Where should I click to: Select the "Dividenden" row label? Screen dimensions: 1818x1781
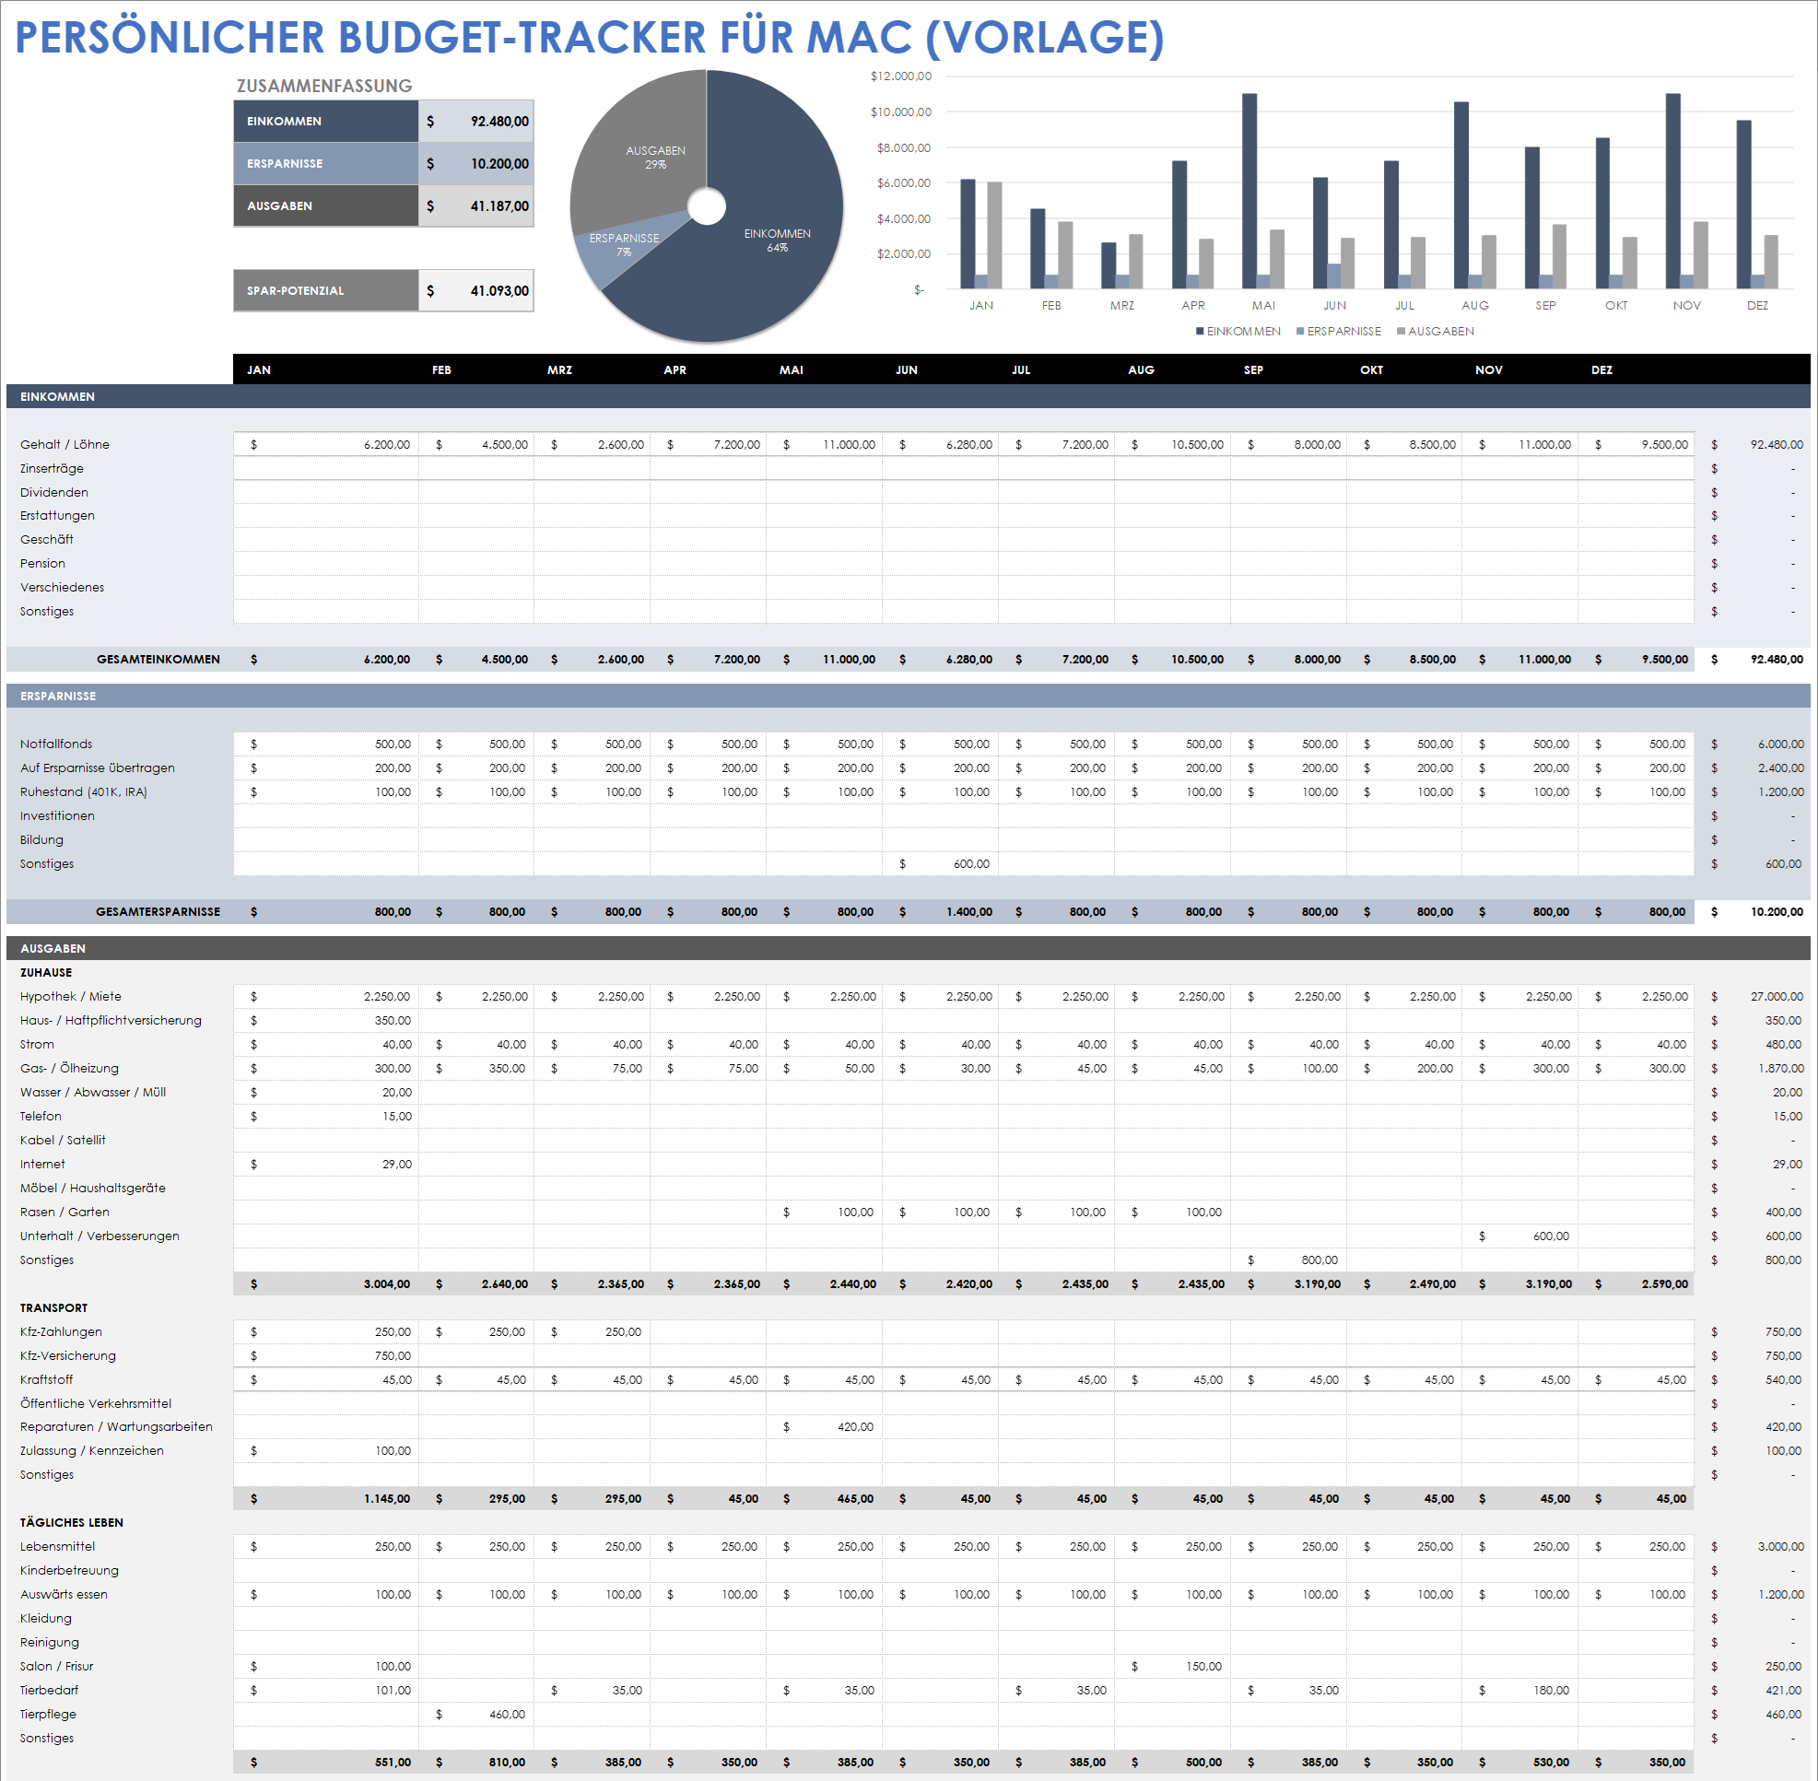[x=54, y=493]
